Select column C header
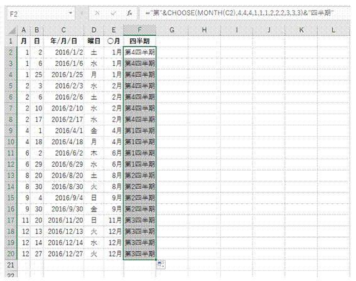356x281 pixels. (x=63, y=30)
